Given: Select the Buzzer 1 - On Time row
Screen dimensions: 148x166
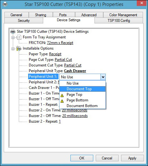Looking at the screenshot, I should [44, 93].
